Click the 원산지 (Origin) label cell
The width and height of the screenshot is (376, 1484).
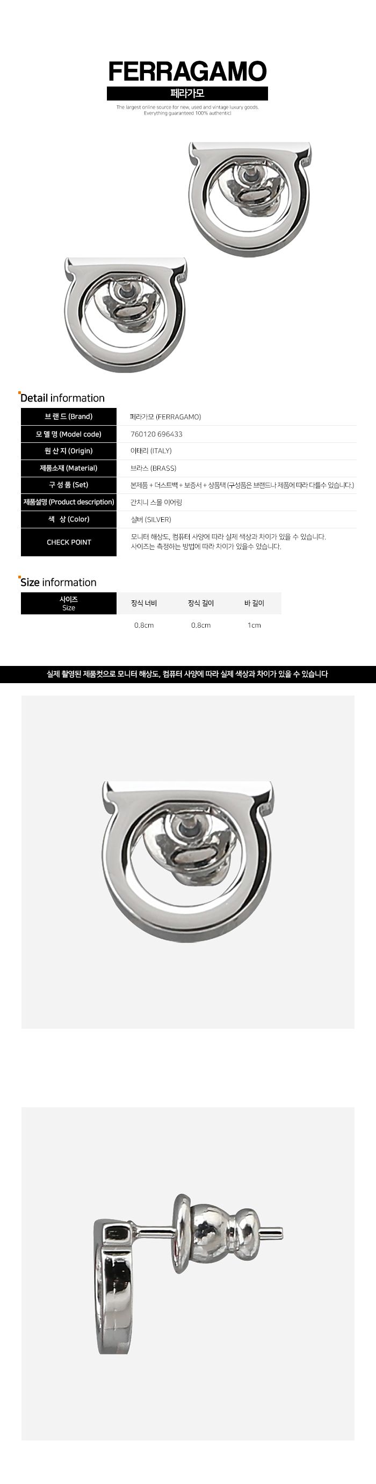(x=69, y=451)
